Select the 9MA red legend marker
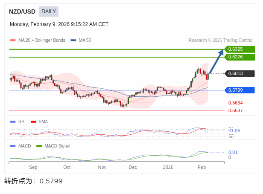Screen dimensions: 263x194 tap(33, 122)
